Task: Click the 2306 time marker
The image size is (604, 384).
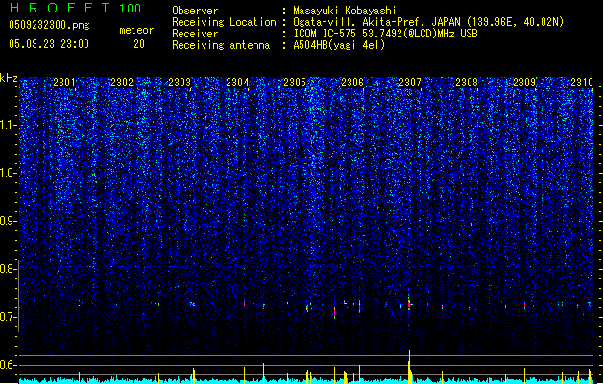Action: coord(352,83)
